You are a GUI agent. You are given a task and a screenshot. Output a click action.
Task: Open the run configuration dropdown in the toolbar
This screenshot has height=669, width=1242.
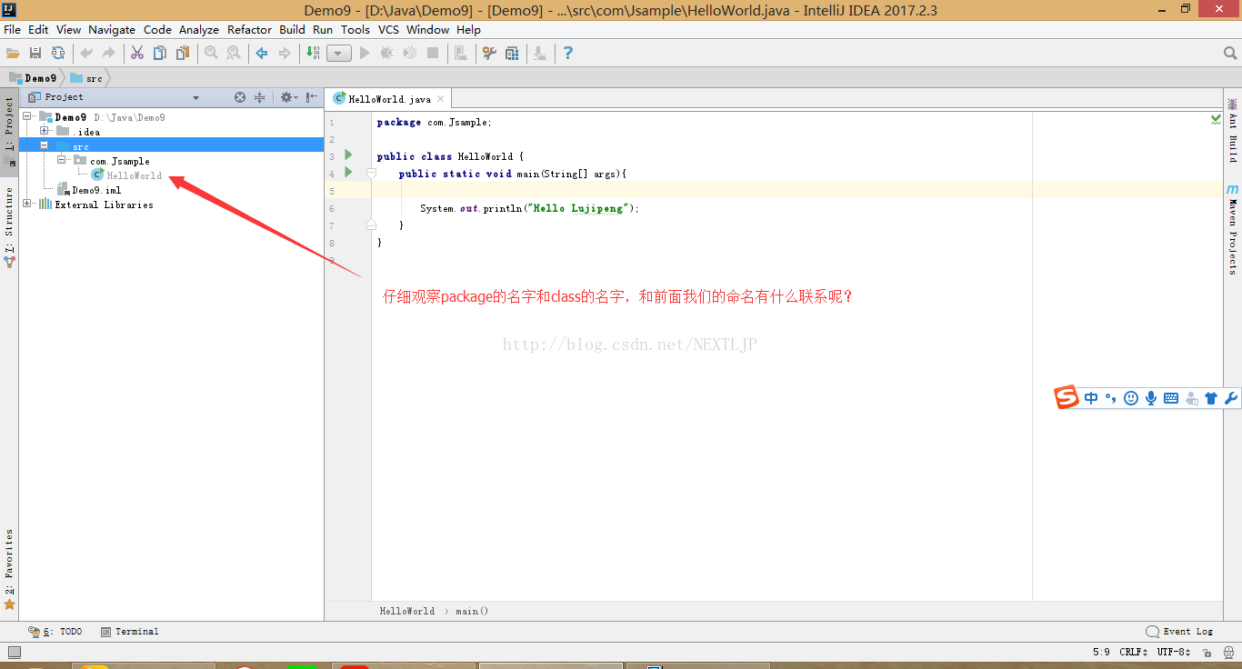(x=339, y=53)
